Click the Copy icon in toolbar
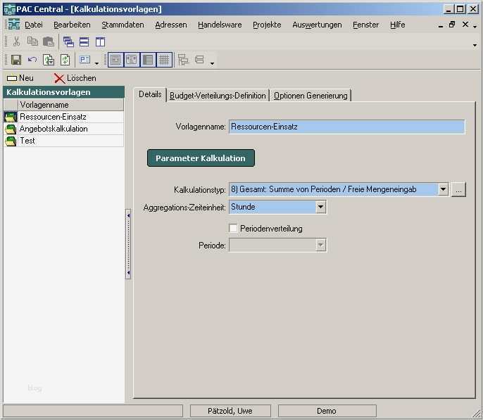Image resolution: width=483 pixels, height=420 pixels. (x=32, y=42)
